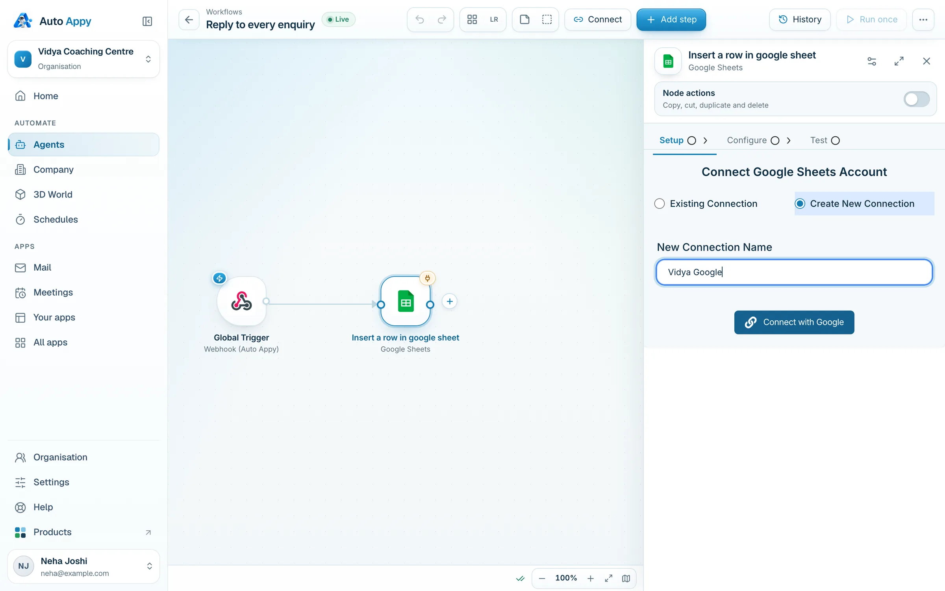Click the redo arrow in toolbar
This screenshot has height=591, width=945.
pos(442,19)
